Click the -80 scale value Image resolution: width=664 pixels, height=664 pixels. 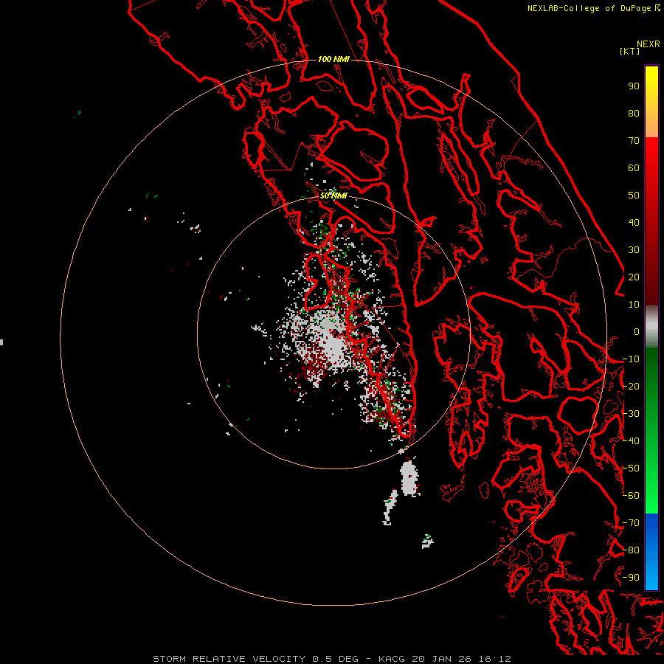pyautogui.click(x=631, y=550)
